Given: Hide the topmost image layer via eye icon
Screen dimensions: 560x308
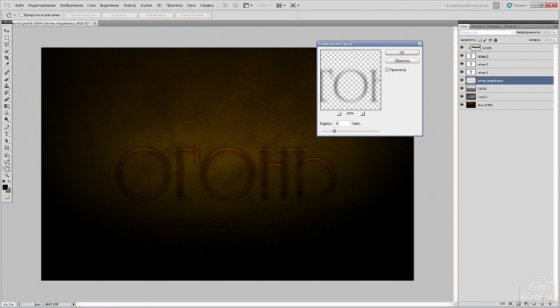Looking at the screenshot, I should click(462, 48).
